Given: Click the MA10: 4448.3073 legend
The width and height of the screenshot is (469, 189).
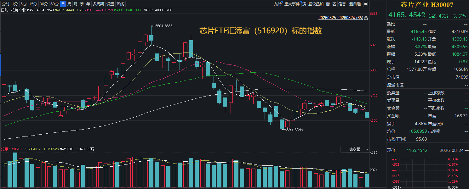Looking at the screenshot, I should click(69, 10).
